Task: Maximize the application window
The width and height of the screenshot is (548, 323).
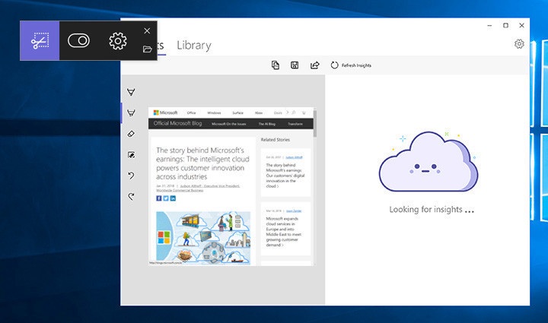Action: point(505,26)
